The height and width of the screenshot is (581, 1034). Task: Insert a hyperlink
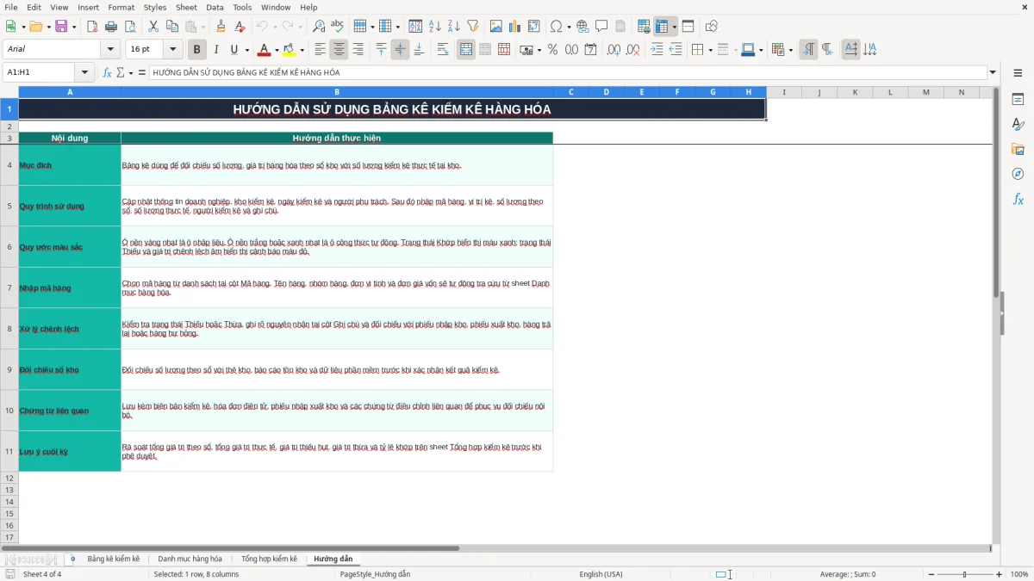(582, 27)
